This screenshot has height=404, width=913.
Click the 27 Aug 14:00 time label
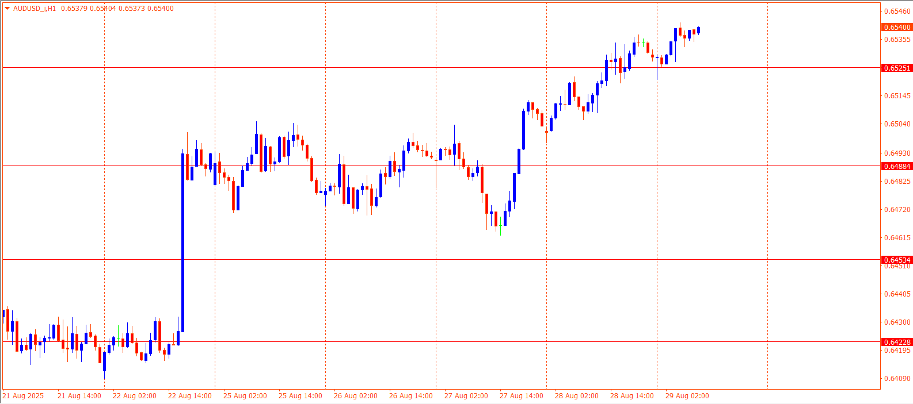pos(522,396)
